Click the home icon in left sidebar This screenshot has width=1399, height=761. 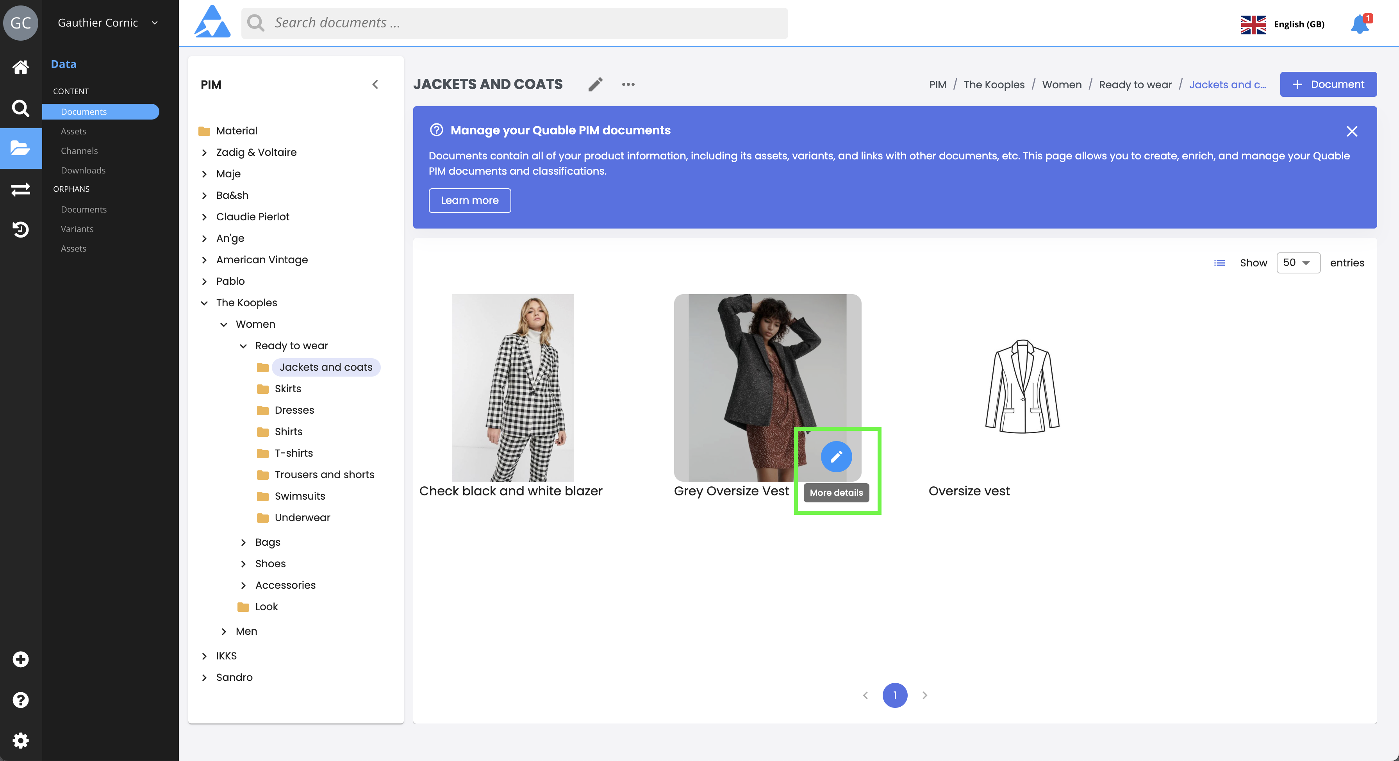pos(21,67)
